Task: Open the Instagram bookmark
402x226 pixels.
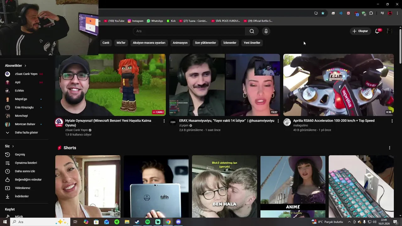Action: click(136, 21)
